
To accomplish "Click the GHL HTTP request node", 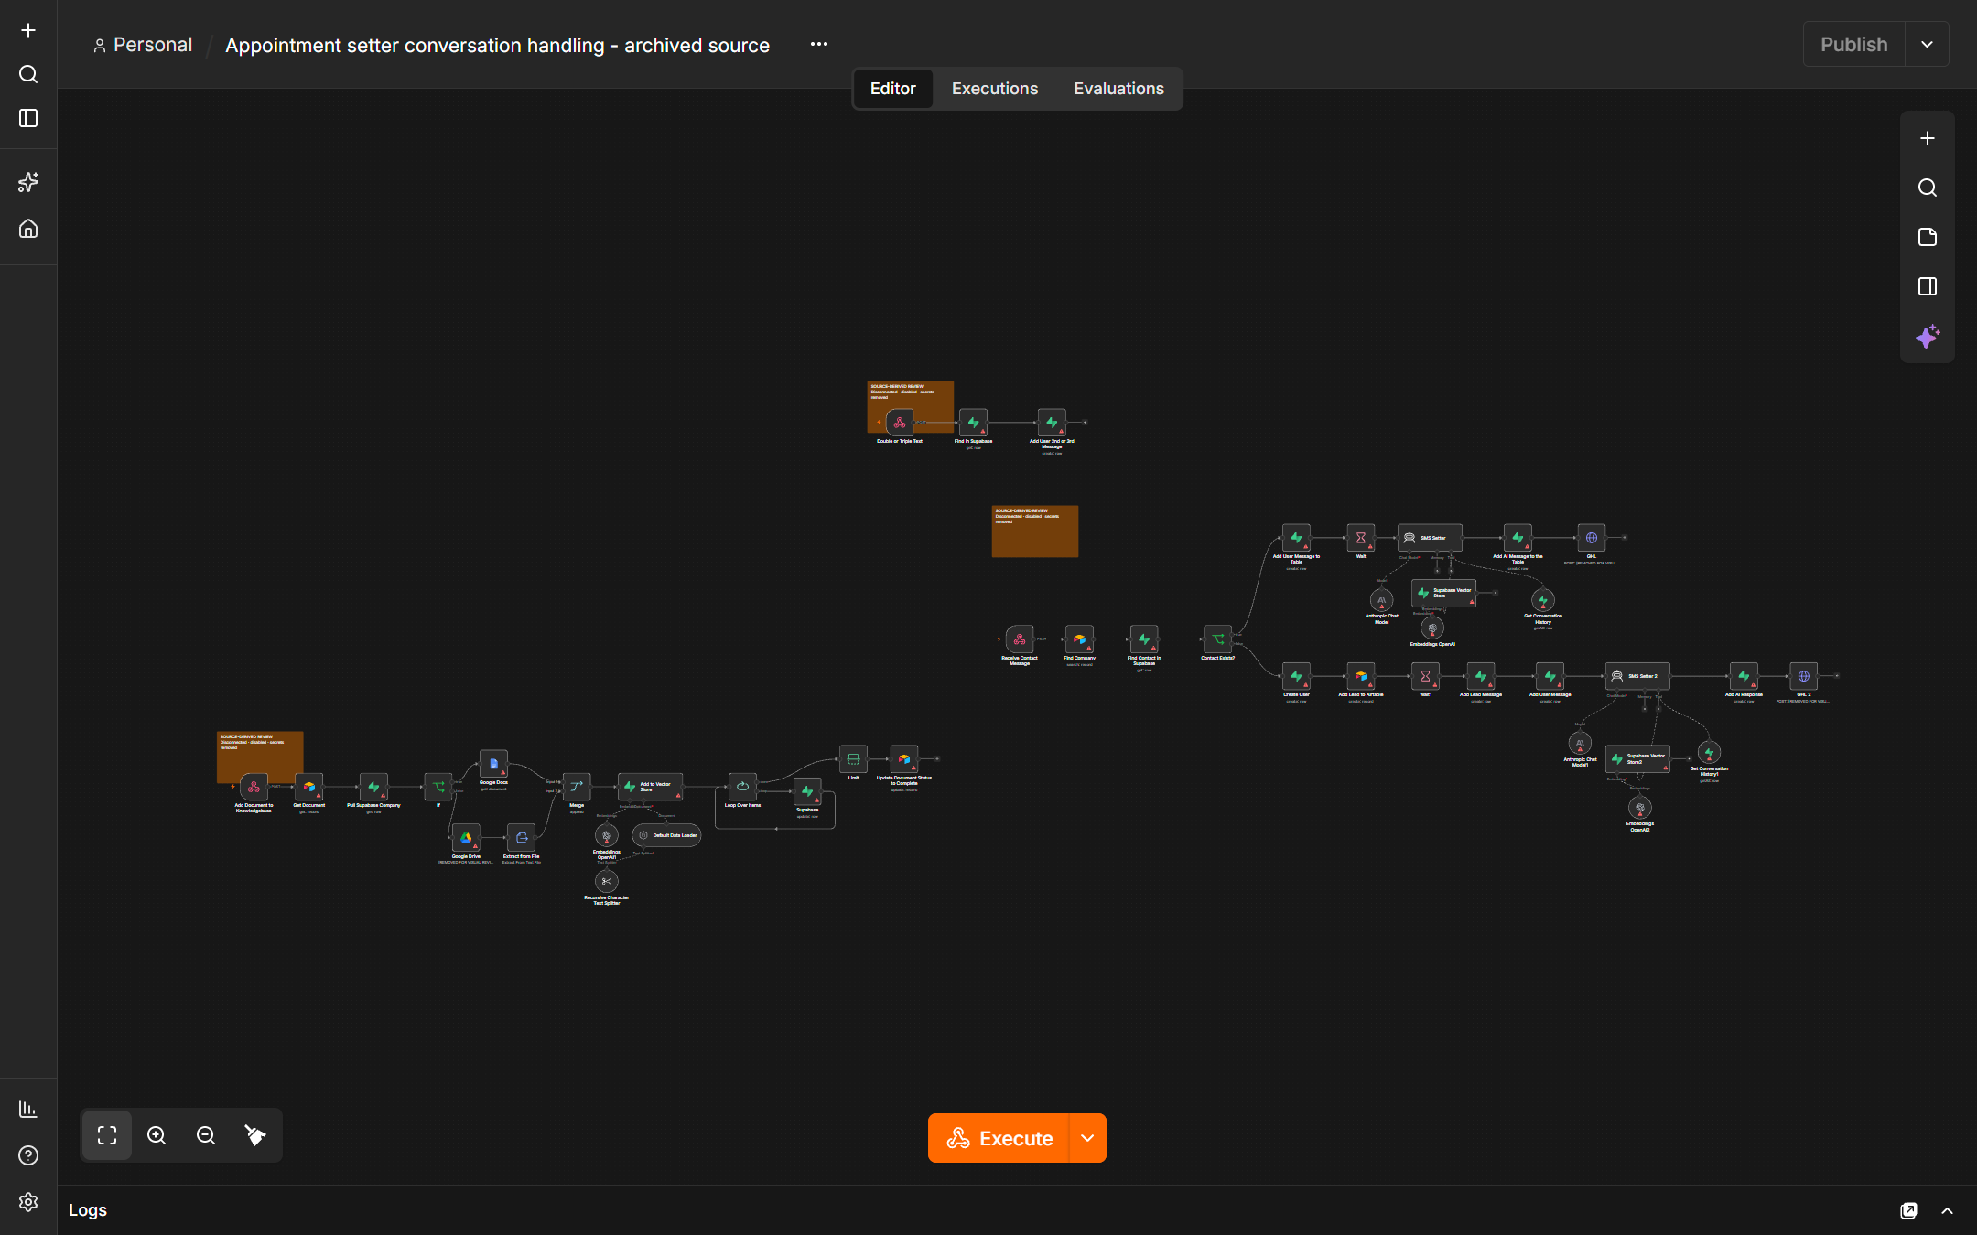I will tap(1591, 538).
